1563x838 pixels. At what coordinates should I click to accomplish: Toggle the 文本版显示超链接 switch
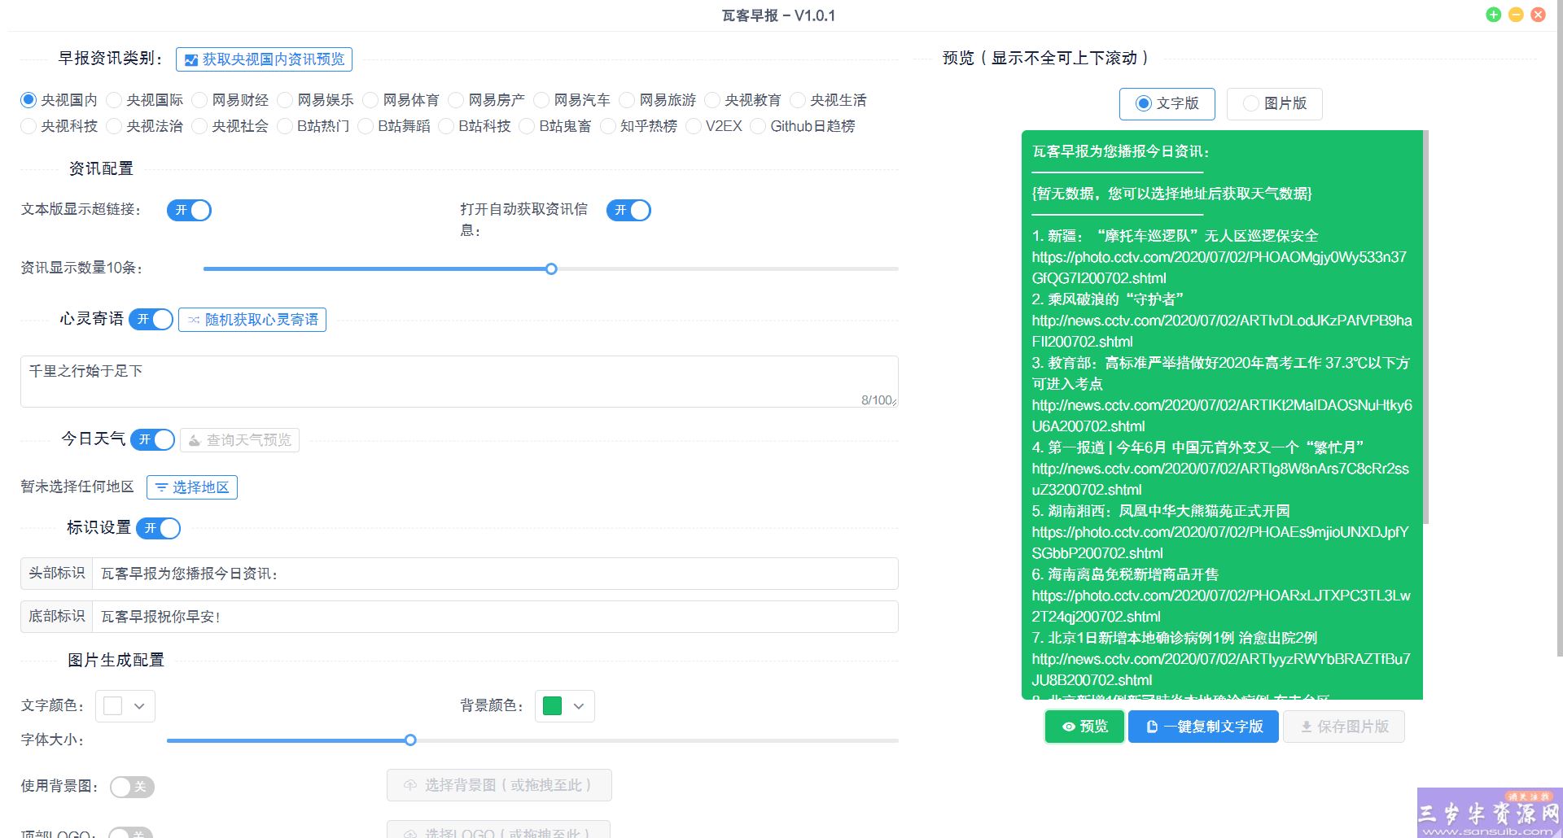click(x=189, y=210)
